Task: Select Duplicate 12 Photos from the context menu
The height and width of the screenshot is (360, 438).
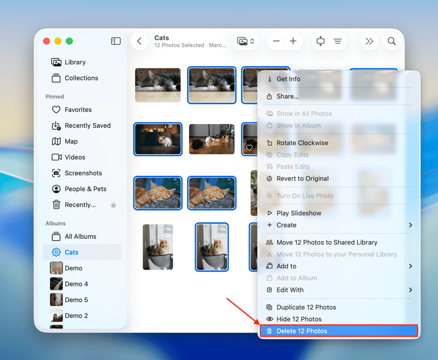Action: [305, 307]
